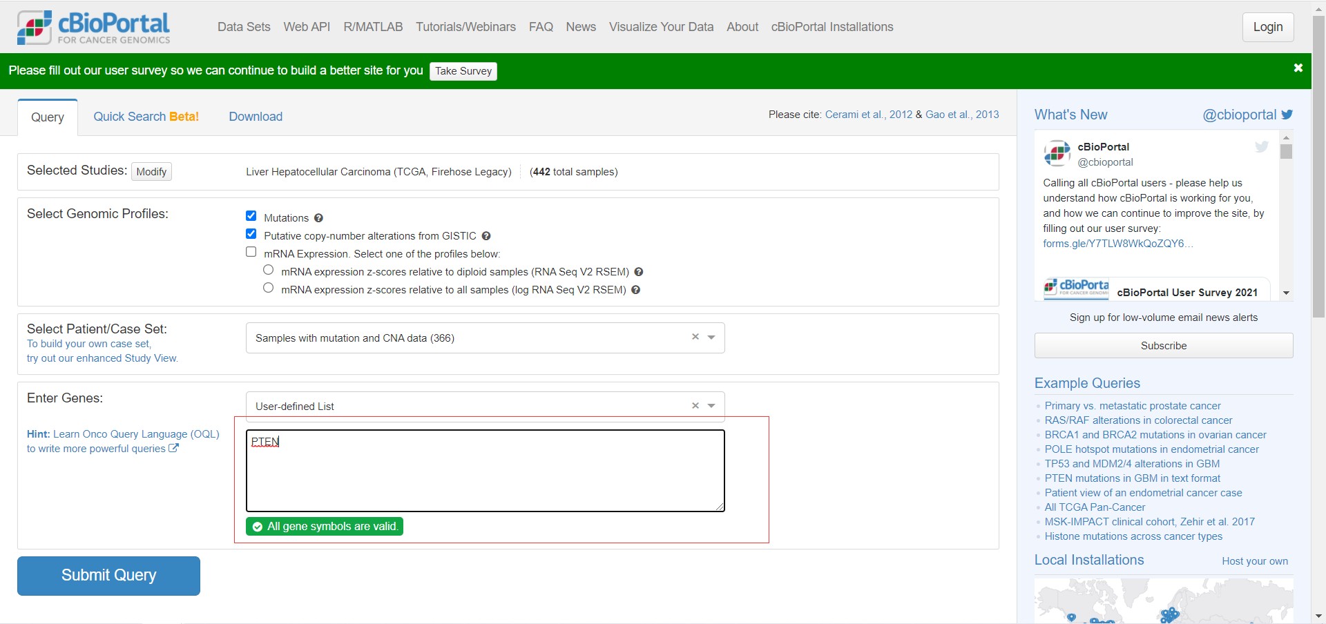
Task: Open Histone mutations across cancer types
Action: click(1133, 536)
